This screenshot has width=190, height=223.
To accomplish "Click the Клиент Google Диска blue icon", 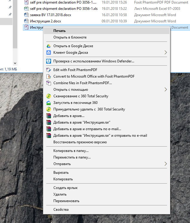I will [x=49, y=53].
